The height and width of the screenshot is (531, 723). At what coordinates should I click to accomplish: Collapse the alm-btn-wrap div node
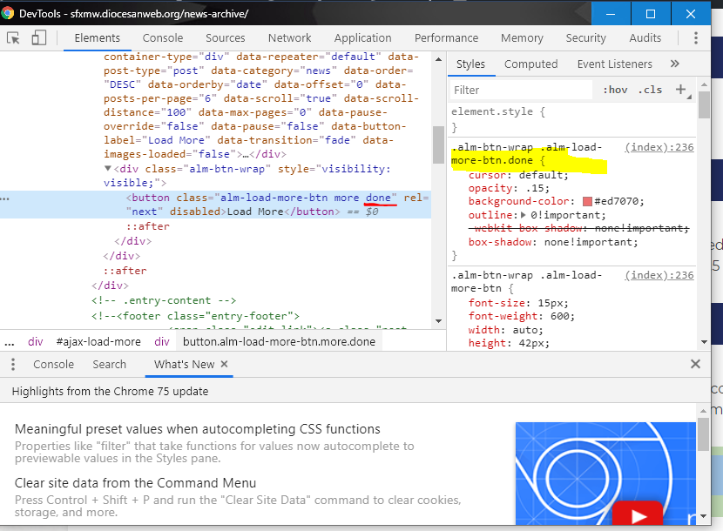(108, 169)
